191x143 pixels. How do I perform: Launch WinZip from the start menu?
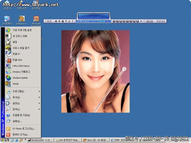23,84
